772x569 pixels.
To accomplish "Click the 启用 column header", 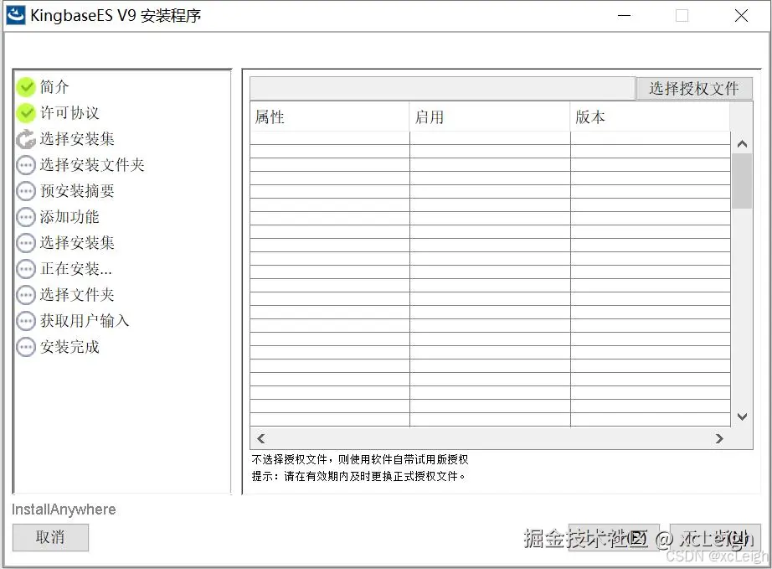I will click(x=428, y=116).
